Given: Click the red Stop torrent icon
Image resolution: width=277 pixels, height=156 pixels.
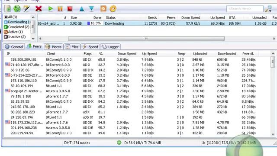Looking at the screenshot, I should pos(70,9).
